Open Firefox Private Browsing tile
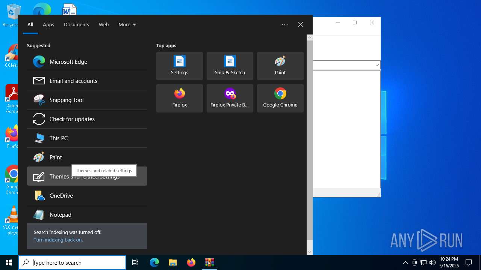This screenshot has width=481, height=270. coord(230,98)
